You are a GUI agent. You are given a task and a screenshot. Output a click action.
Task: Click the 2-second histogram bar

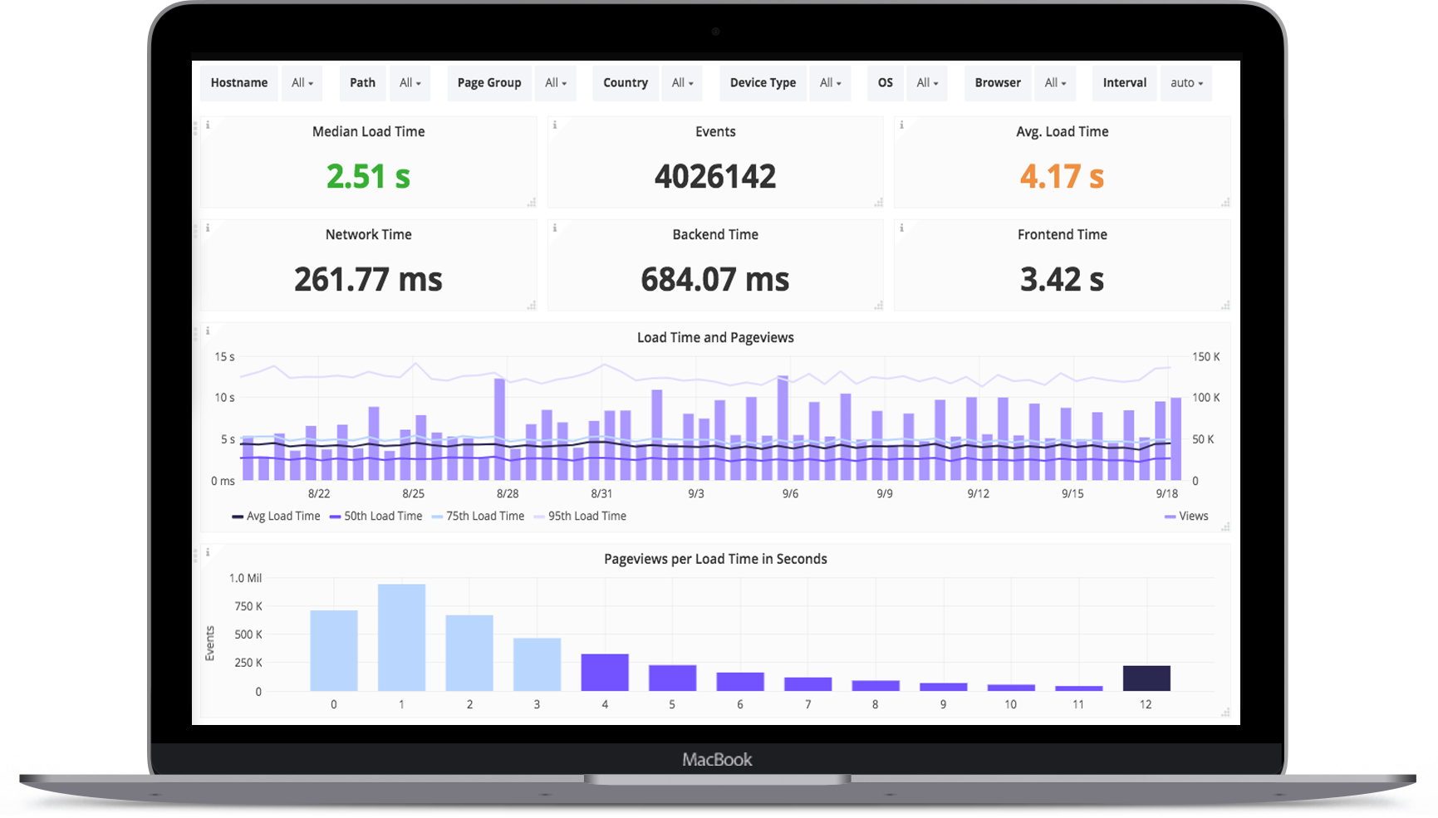click(469, 654)
